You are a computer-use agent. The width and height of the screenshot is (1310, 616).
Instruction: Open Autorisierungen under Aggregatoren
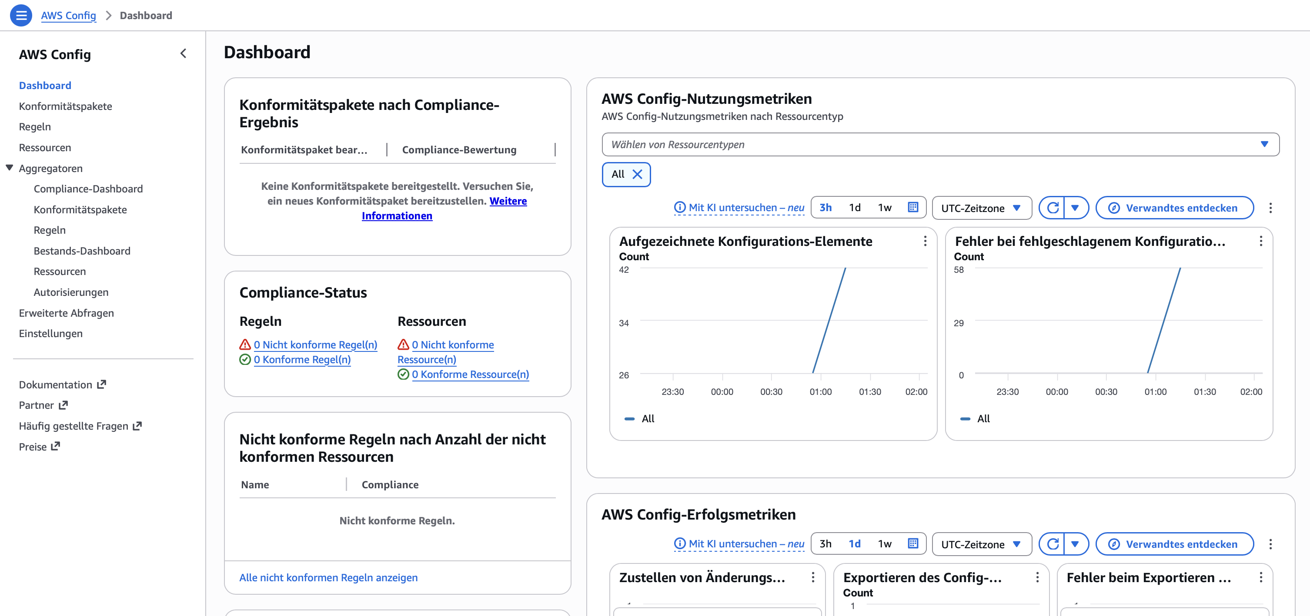click(71, 292)
